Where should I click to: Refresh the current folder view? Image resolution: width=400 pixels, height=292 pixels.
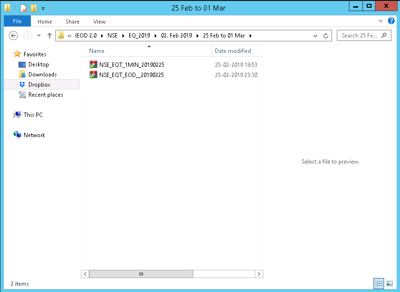tap(326, 36)
